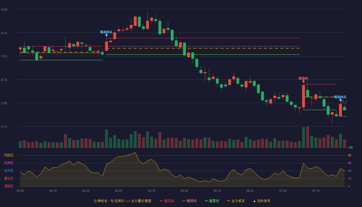Click the 9.28 price axis label
This screenshot has height=207, width=362.
(4, 9)
